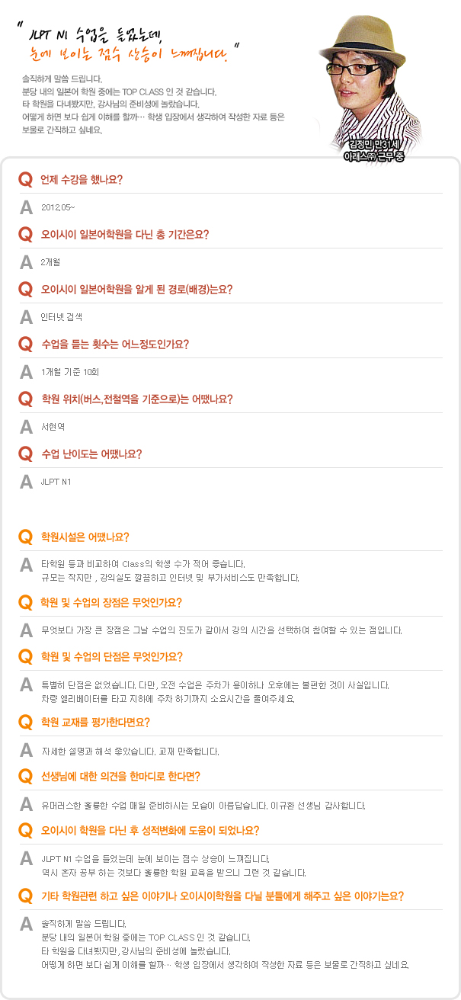Screen dimensions: 461x1000
Task: Click the answer text "1개월 기준 10회"
Action: (x=69, y=372)
